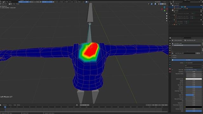Switch to solid viewport shading
This screenshot has height=114, width=203.
pos(162,4)
